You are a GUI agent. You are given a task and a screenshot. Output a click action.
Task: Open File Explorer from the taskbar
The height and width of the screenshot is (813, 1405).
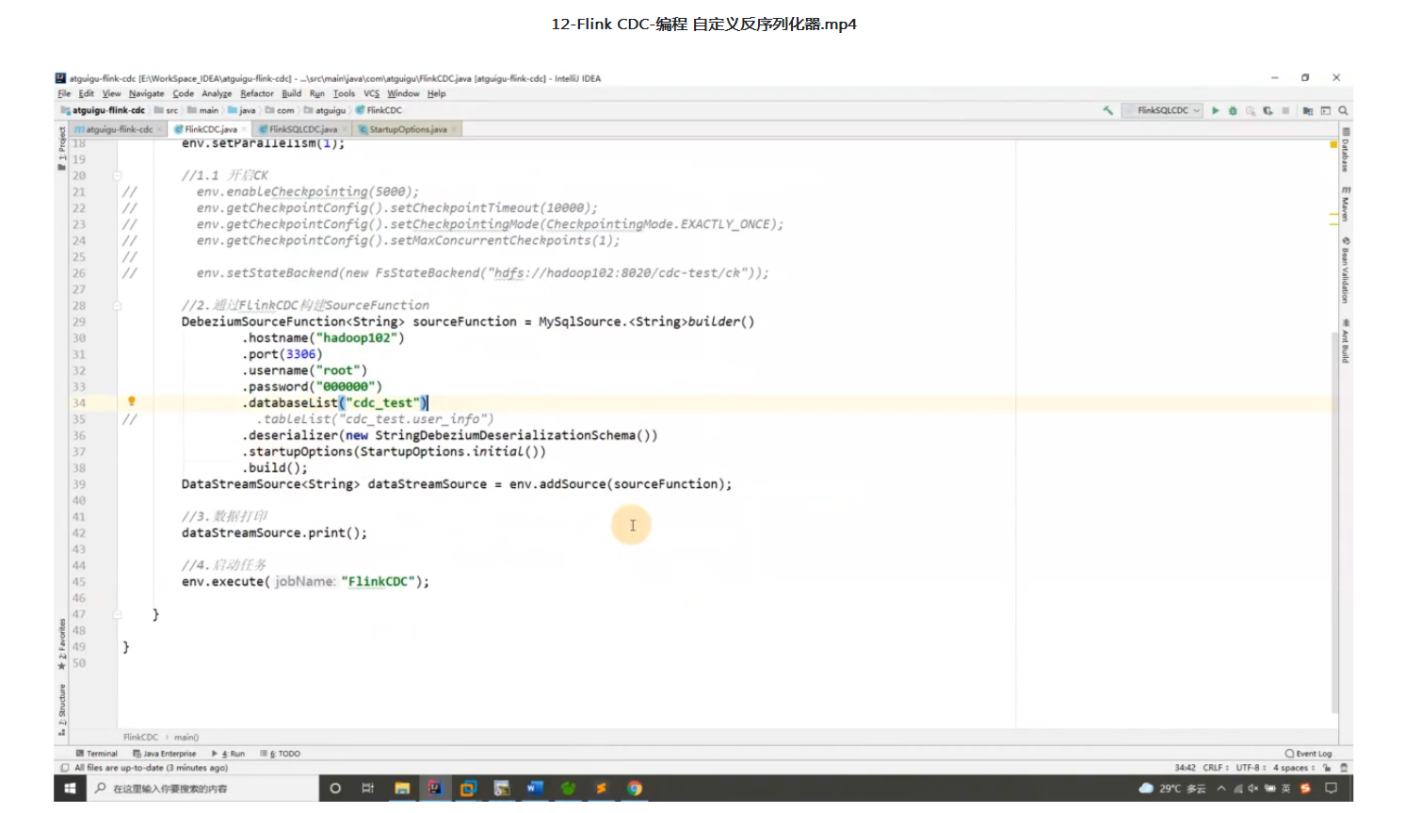pyautogui.click(x=402, y=789)
